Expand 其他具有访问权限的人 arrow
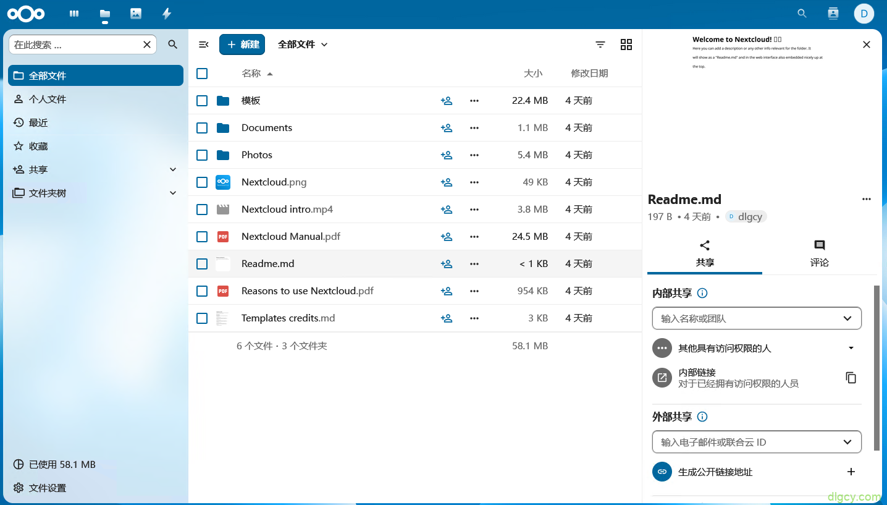Screen dimensions: 887x505 coord(851,348)
